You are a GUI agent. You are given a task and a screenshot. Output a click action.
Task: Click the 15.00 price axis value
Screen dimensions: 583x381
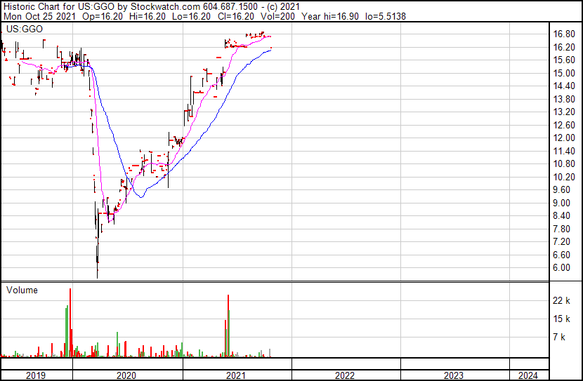(x=564, y=73)
